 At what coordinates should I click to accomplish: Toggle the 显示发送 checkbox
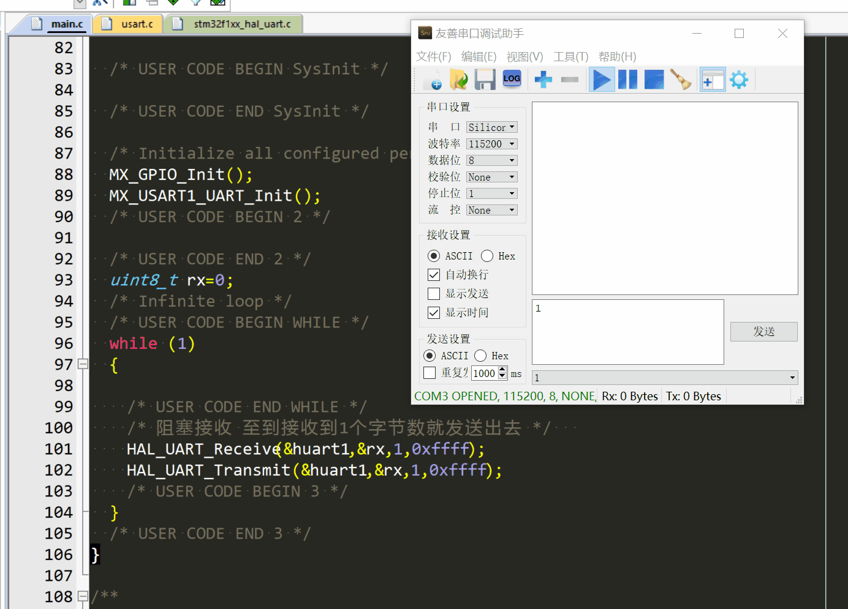point(434,294)
